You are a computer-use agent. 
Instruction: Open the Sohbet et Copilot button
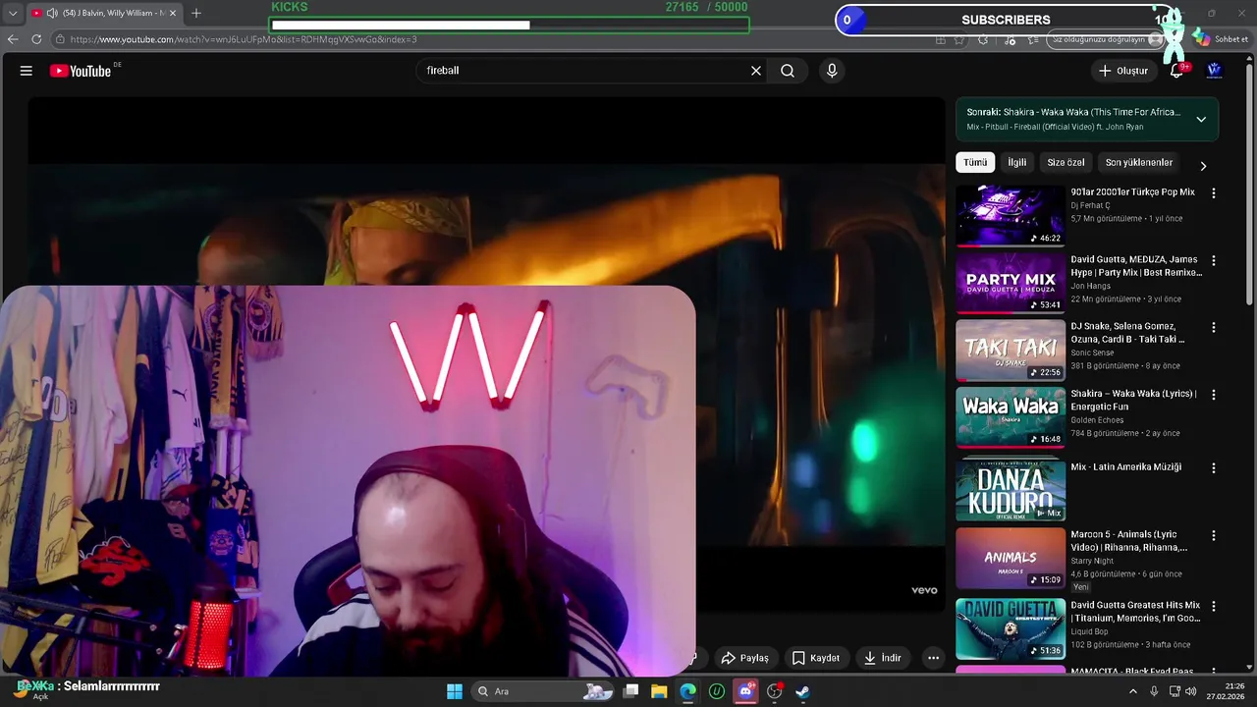1221,39
